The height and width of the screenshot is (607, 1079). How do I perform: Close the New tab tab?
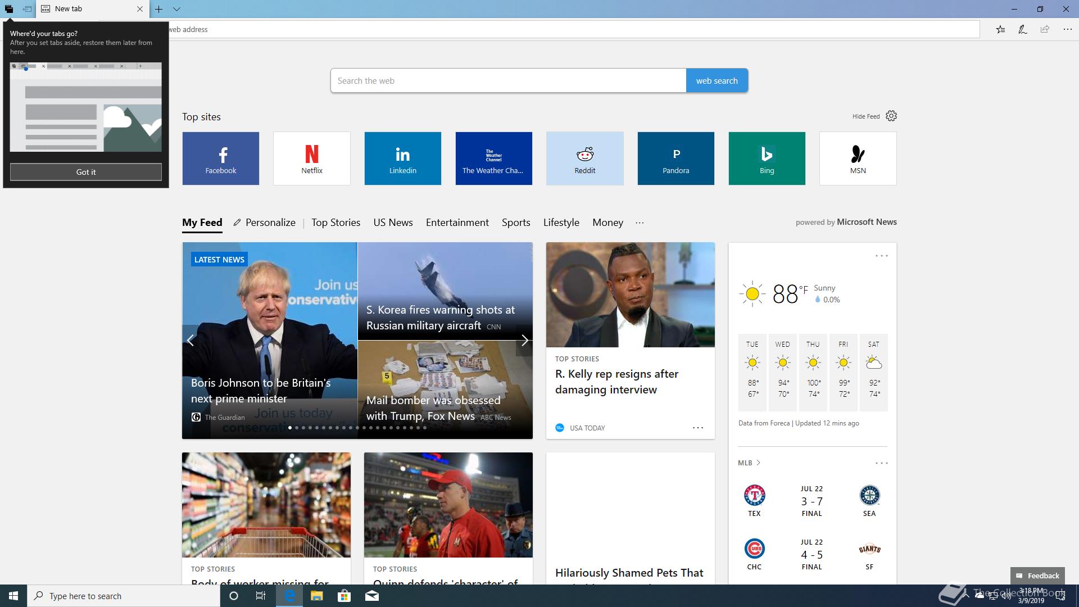click(140, 9)
